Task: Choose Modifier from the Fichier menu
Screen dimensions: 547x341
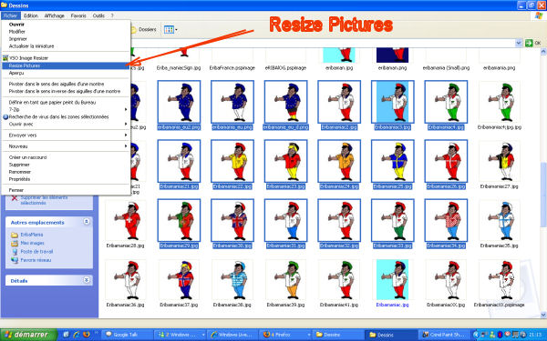Action: [66, 32]
